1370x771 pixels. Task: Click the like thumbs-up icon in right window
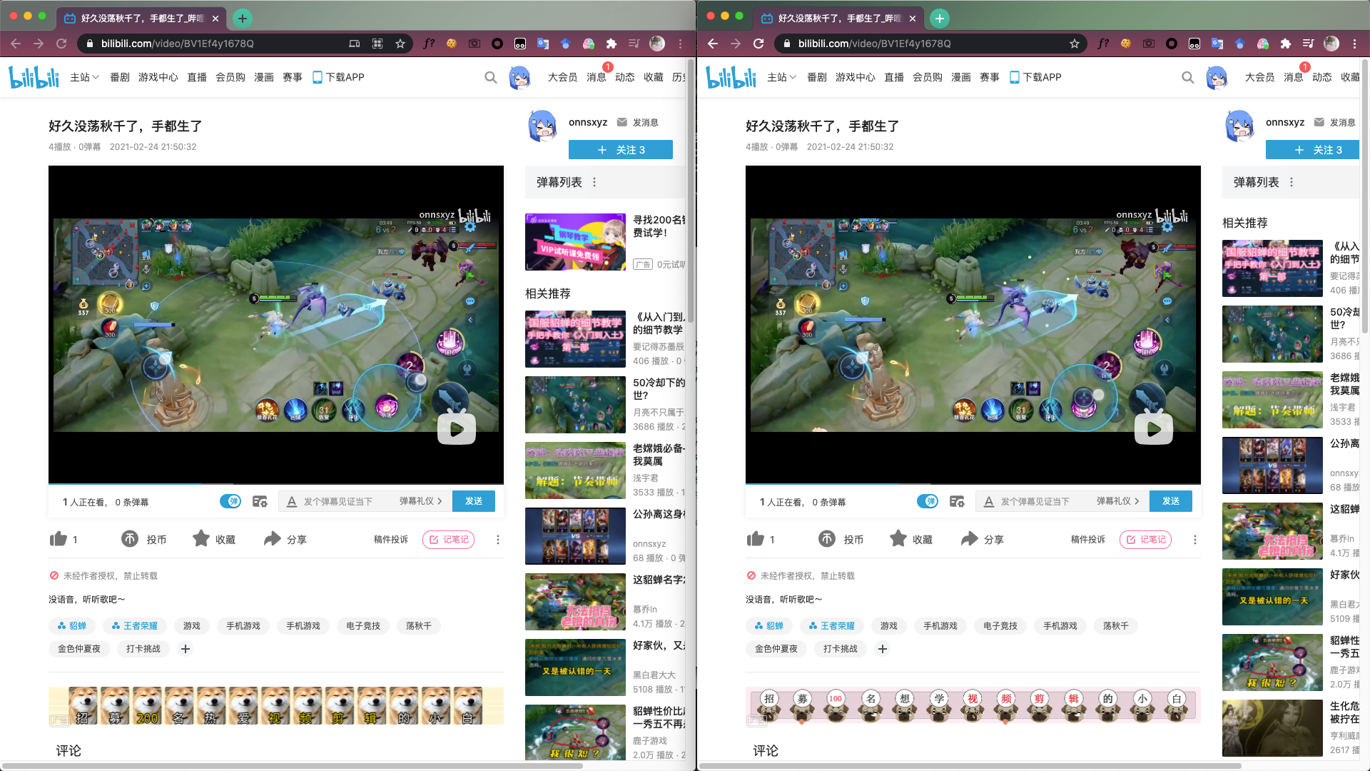point(756,539)
